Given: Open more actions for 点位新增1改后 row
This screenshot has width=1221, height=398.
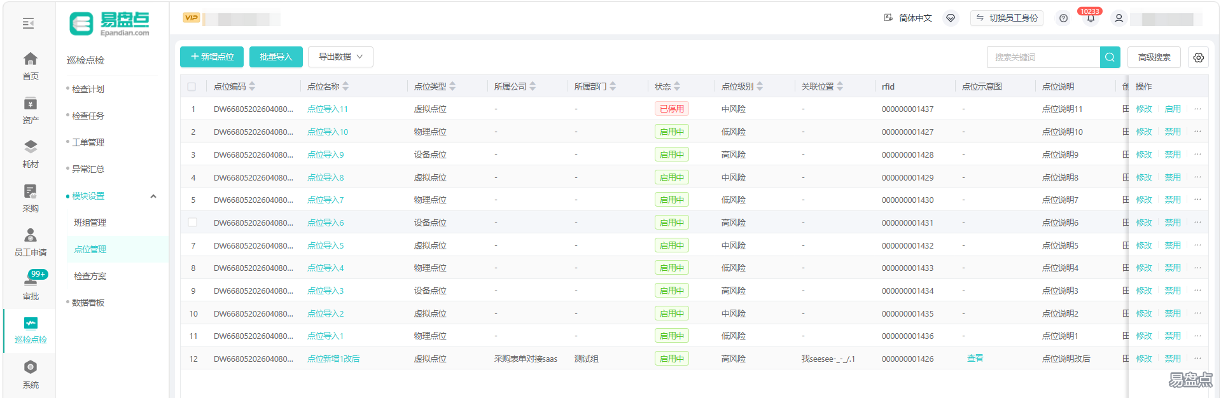Looking at the screenshot, I should (x=1197, y=359).
